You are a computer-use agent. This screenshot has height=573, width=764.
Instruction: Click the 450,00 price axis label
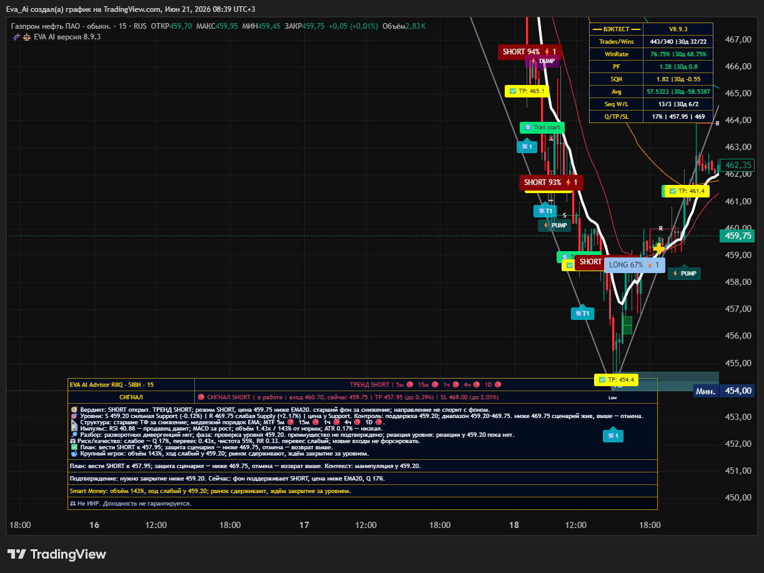[x=738, y=497]
